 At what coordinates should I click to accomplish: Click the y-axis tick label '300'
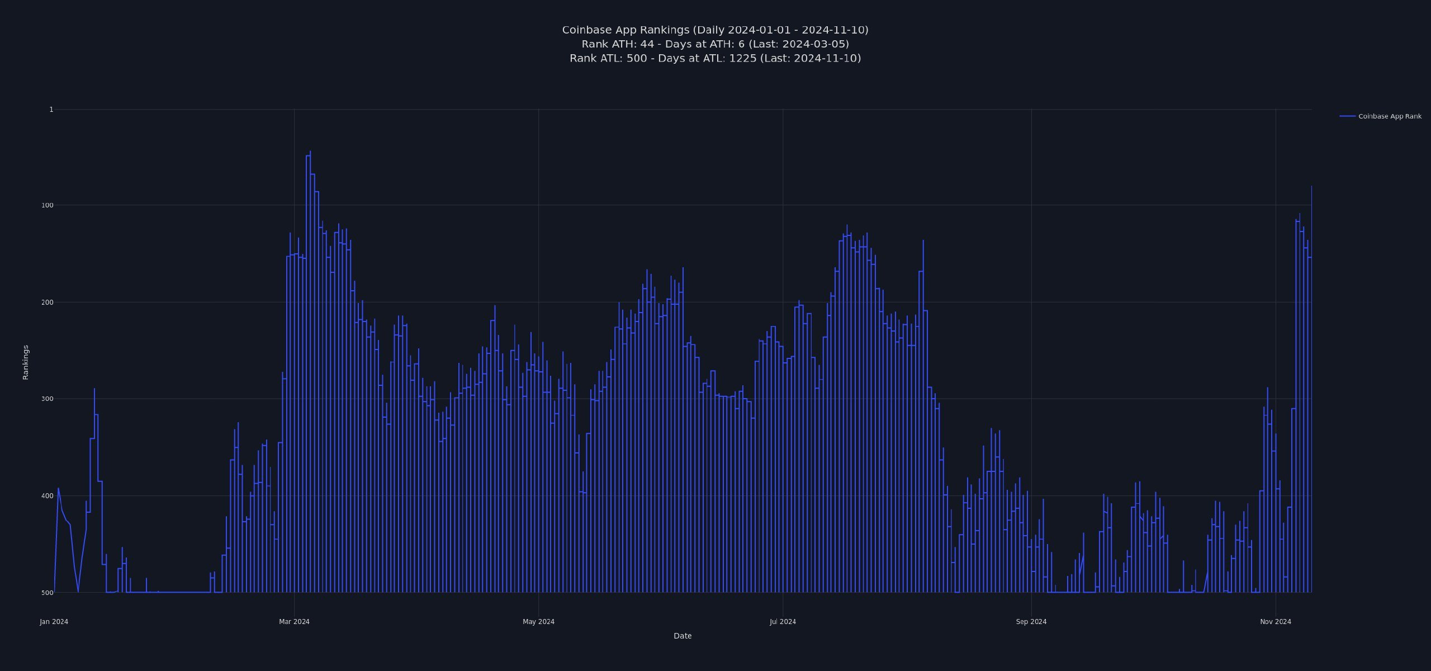pyautogui.click(x=48, y=399)
